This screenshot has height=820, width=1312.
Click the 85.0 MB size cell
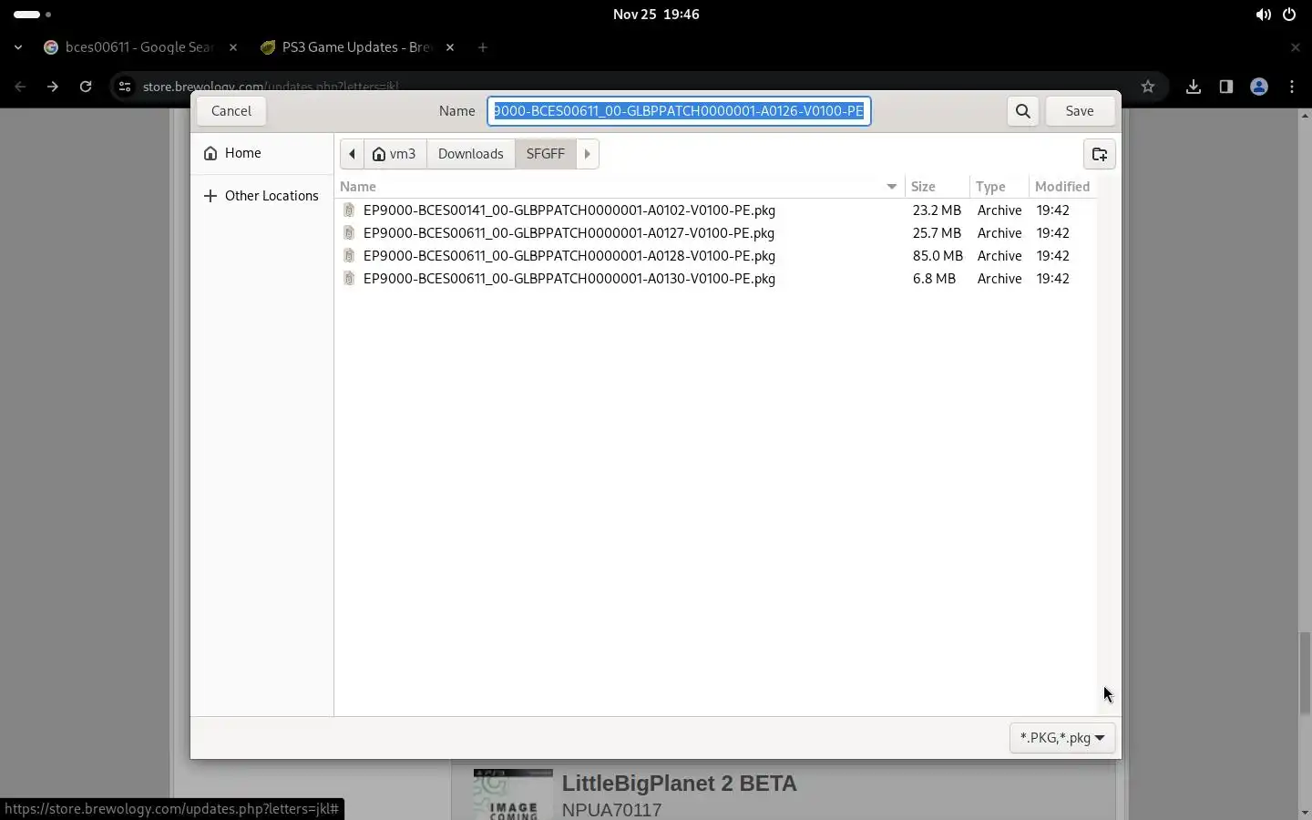(938, 256)
